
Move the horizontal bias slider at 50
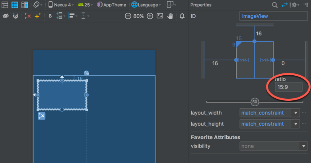click(x=255, y=102)
